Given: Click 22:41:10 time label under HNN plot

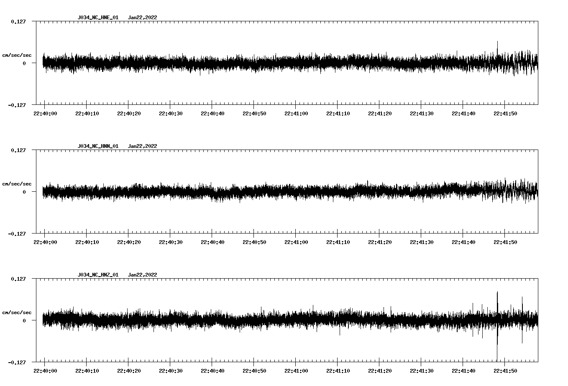Looking at the screenshot, I should (338, 242).
